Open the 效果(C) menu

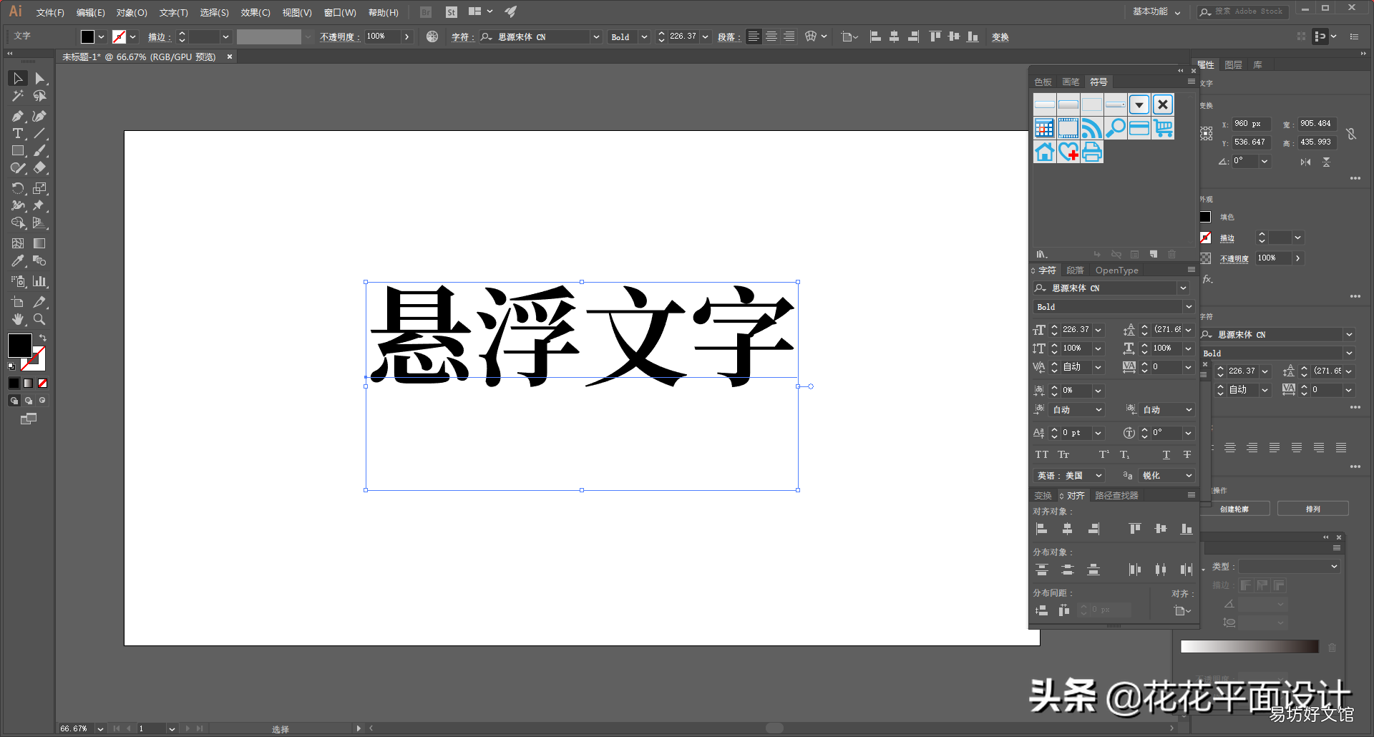coord(255,12)
